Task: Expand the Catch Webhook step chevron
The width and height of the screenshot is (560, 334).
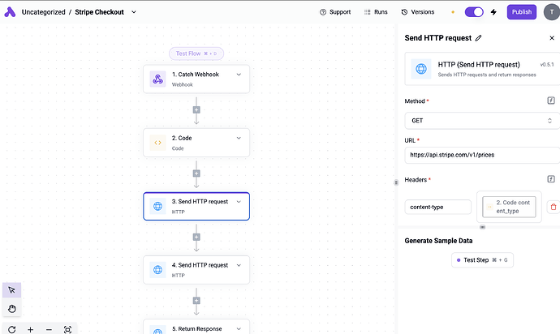Action: (x=239, y=75)
